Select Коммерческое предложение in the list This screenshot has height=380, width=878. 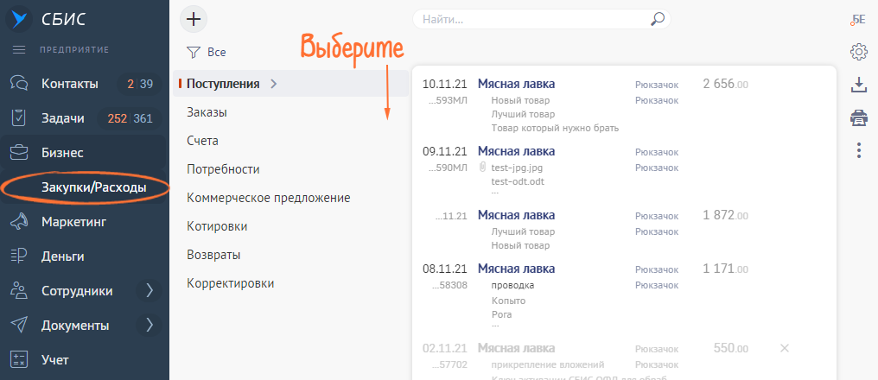click(268, 197)
